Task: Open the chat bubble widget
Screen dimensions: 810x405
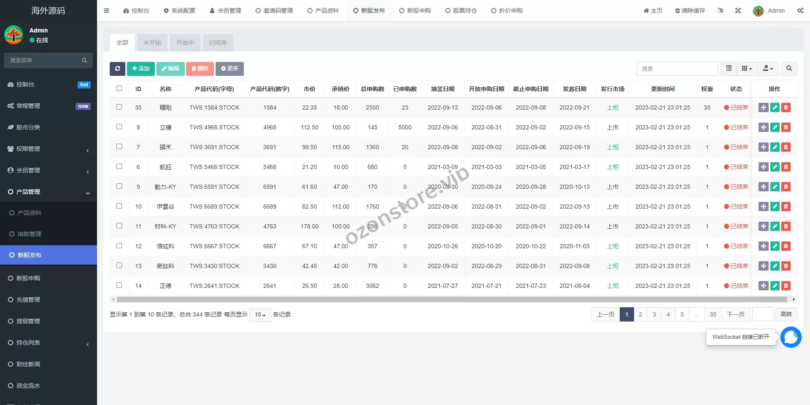Action: pos(791,337)
